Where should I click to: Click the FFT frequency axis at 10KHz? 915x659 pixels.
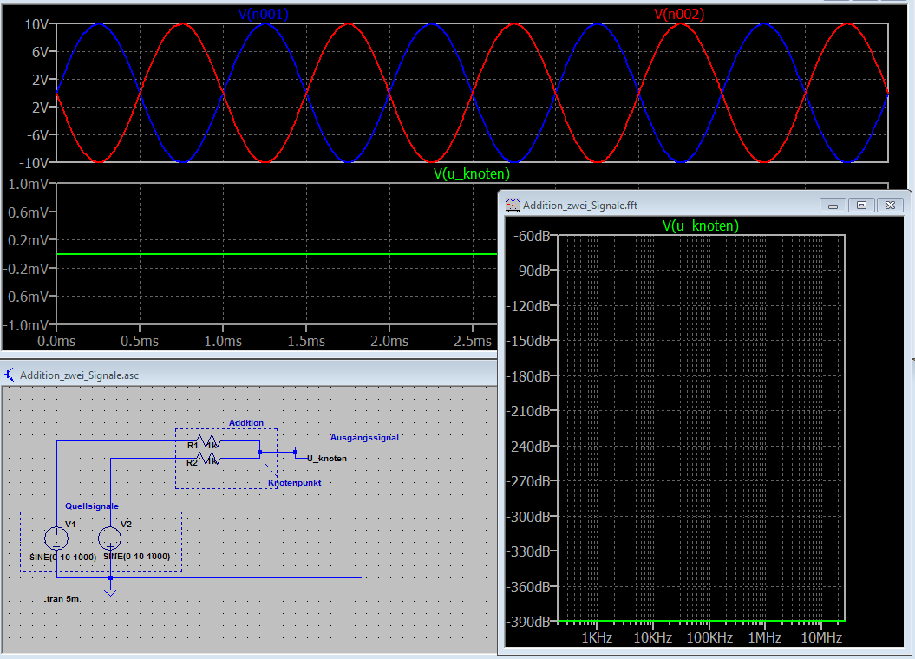click(x=652, y=638)
